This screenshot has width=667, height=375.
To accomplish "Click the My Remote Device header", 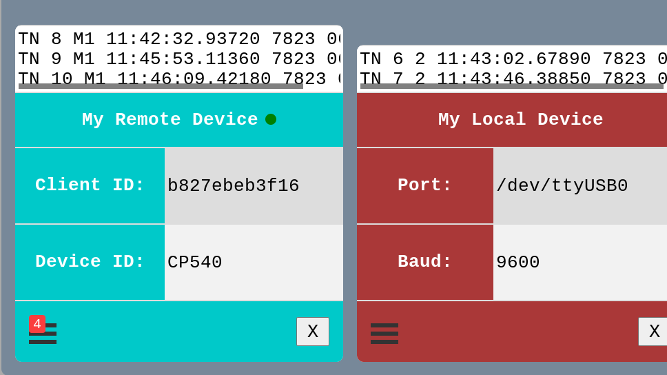I will pyautogui.click(x=179, y=120).
